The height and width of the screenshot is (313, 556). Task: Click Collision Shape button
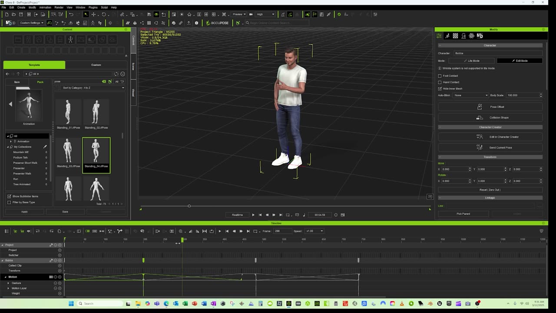click(x=490, y=118)
